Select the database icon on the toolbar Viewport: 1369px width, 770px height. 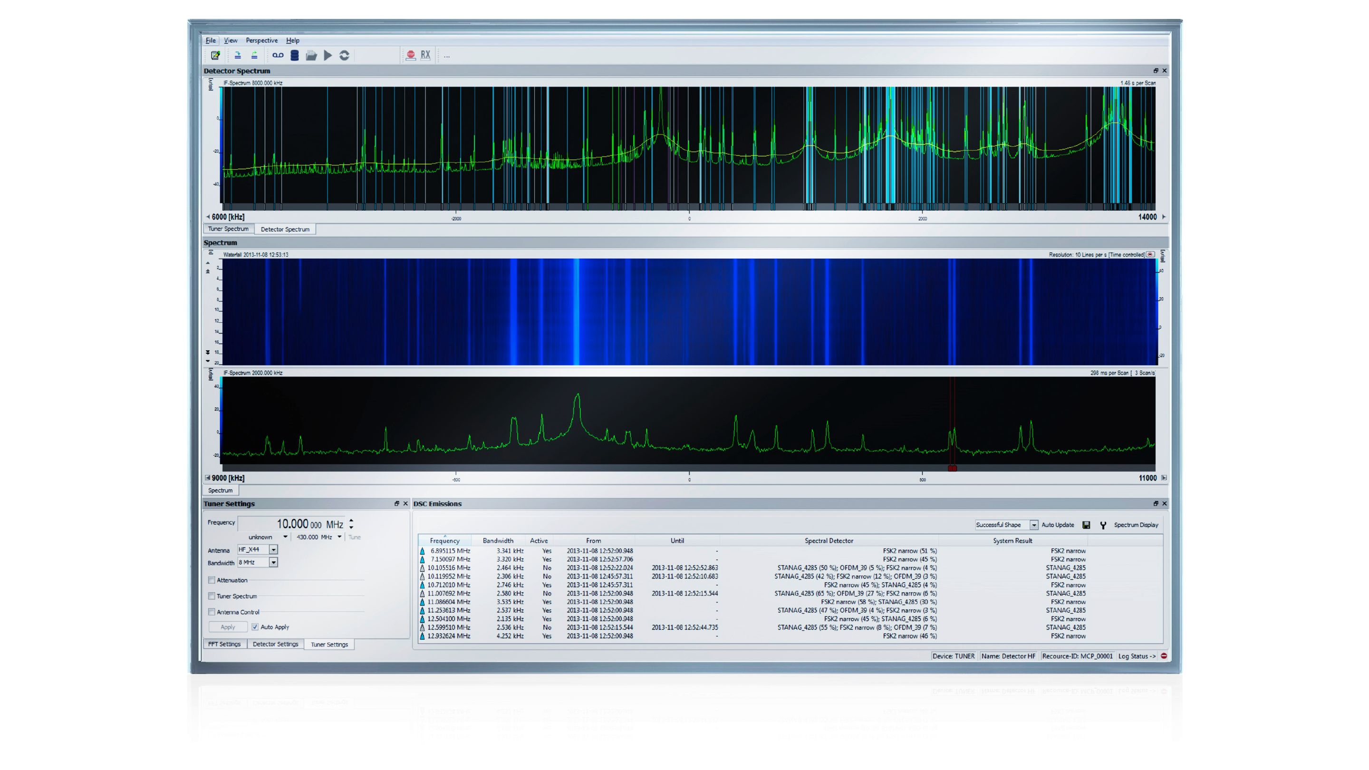[x=295, y=55]
